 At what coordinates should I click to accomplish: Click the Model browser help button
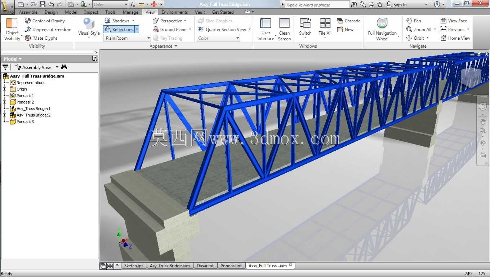95,58
